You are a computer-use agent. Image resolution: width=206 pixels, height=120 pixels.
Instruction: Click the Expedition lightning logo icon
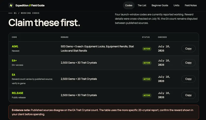[x=11, y=5]
